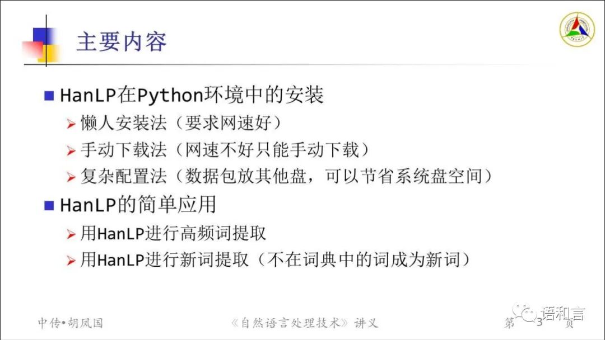Click the footer text 中传•胡凤国

pyautogui.click(x=70, y=323)
